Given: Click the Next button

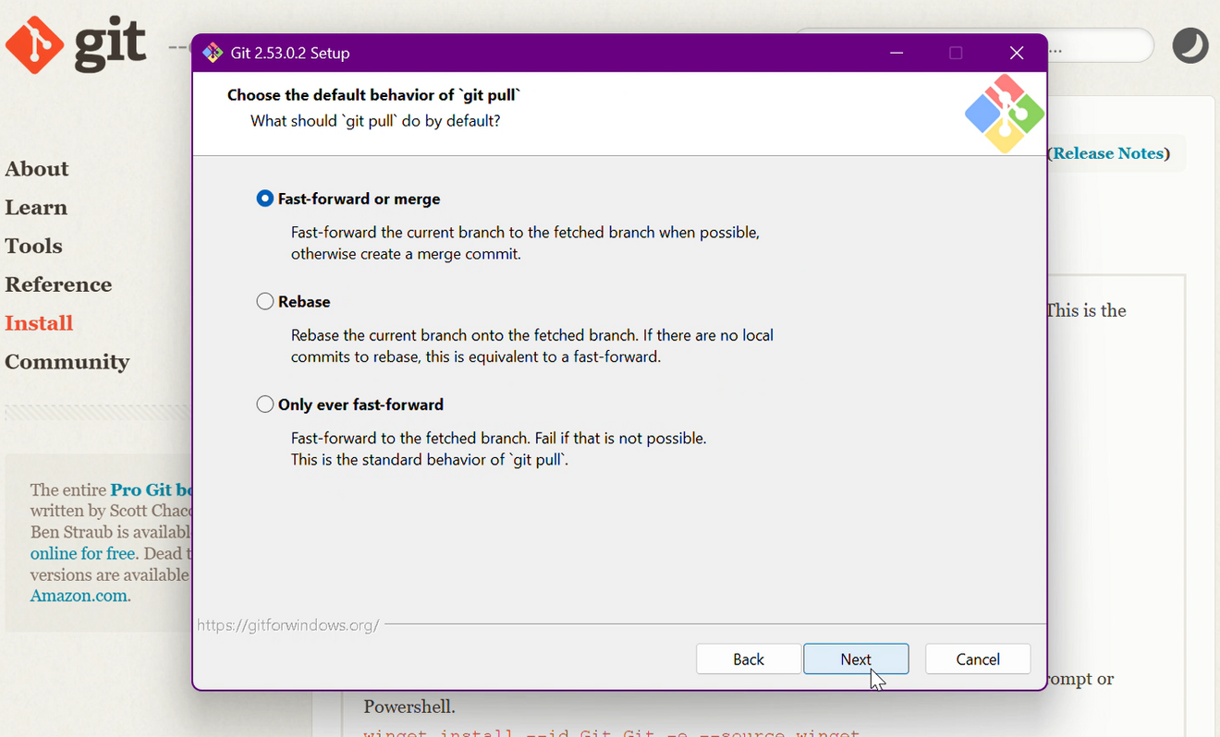Looking at the screenshot, I should click(x=856, y=659).
